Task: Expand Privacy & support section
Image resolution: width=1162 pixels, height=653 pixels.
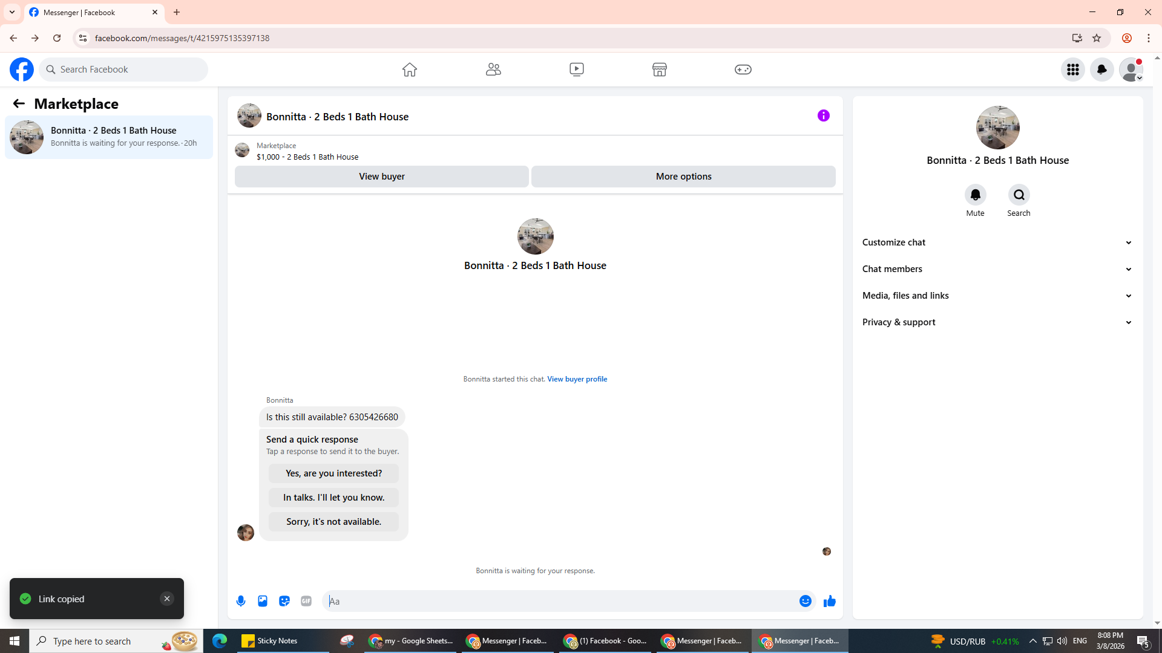Action: click(x=997, y=322)
